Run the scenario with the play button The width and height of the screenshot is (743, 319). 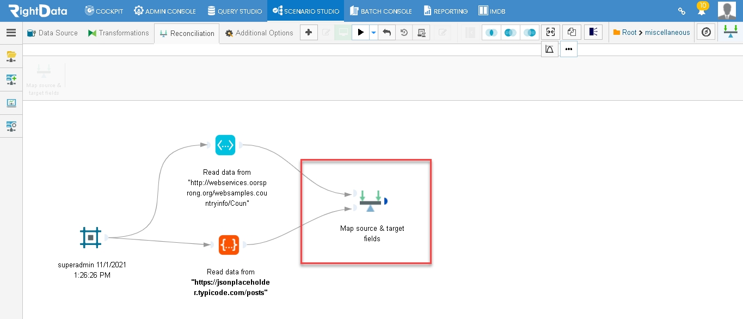[x=360, y=33]
